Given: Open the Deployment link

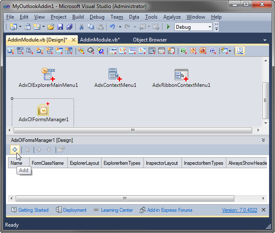Looking at the screenshot, I should pyautogui.click(x=71, y=210).
